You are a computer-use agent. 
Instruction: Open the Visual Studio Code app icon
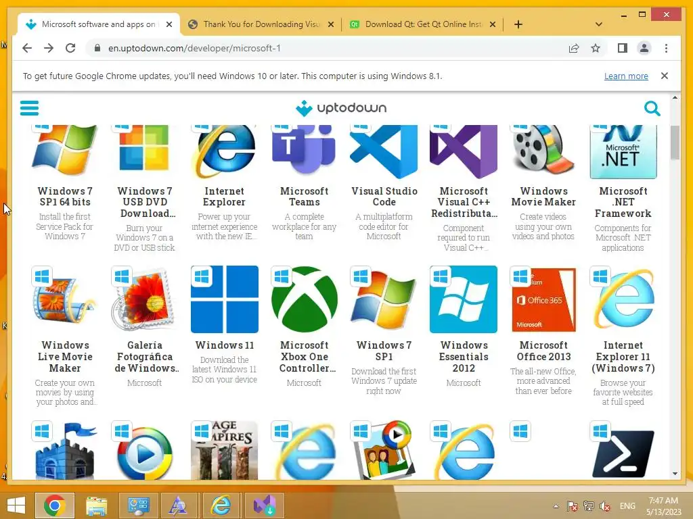(384, 152)
